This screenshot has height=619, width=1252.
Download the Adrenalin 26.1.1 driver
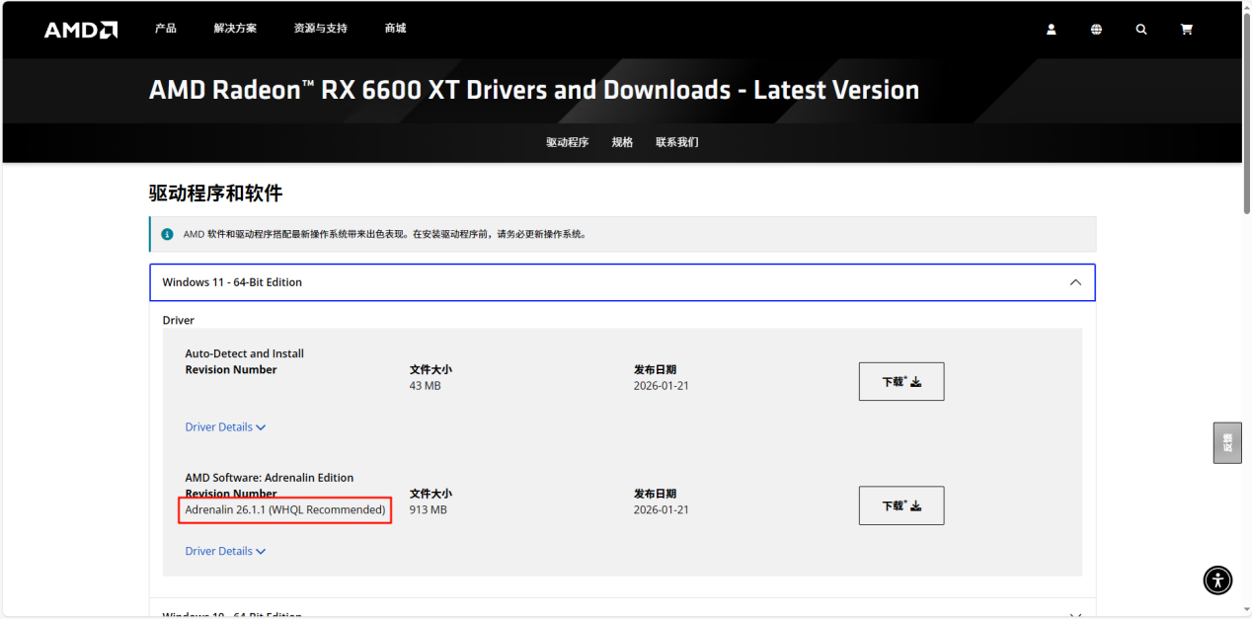(x=900, y=505)
